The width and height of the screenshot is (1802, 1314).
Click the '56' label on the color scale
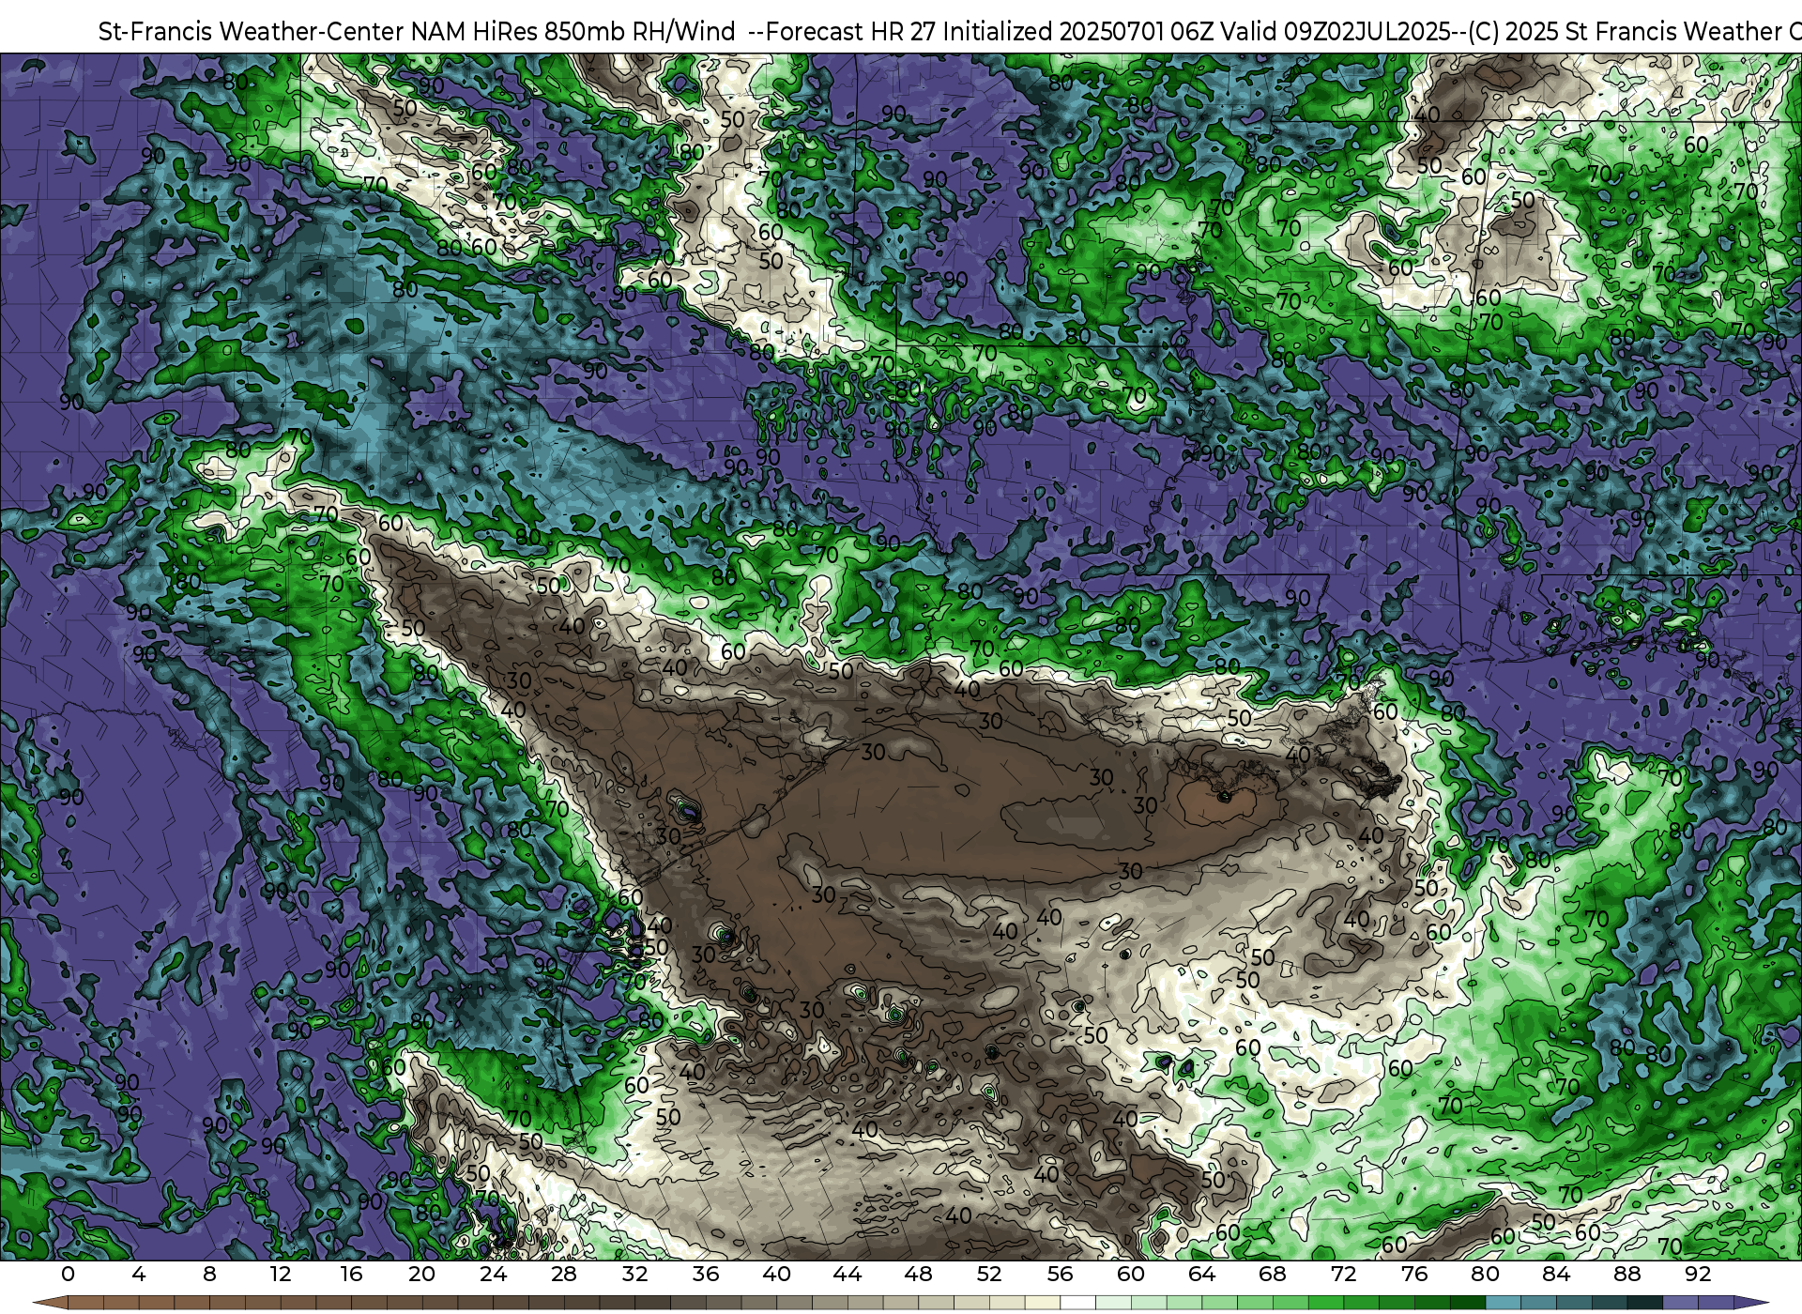coord(1061,1274)
